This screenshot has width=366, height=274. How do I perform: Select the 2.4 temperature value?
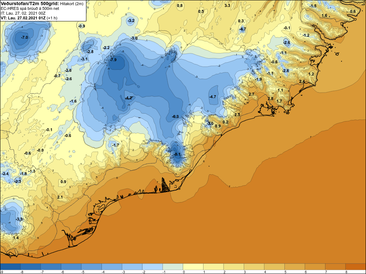[x=302, y=82]
